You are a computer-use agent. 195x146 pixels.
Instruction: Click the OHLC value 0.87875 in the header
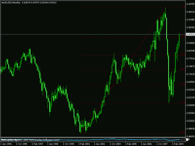[35, 2]
